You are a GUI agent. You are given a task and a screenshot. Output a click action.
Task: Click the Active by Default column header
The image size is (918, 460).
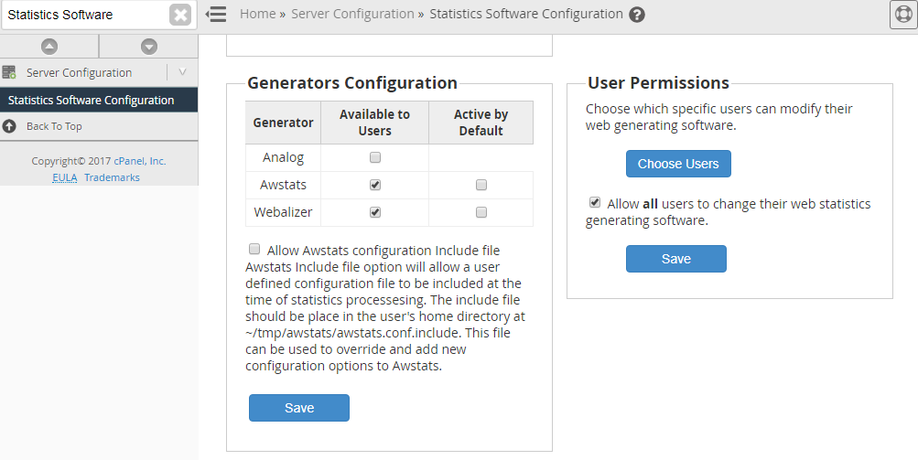pyautogui.click(x=481, y=123)
